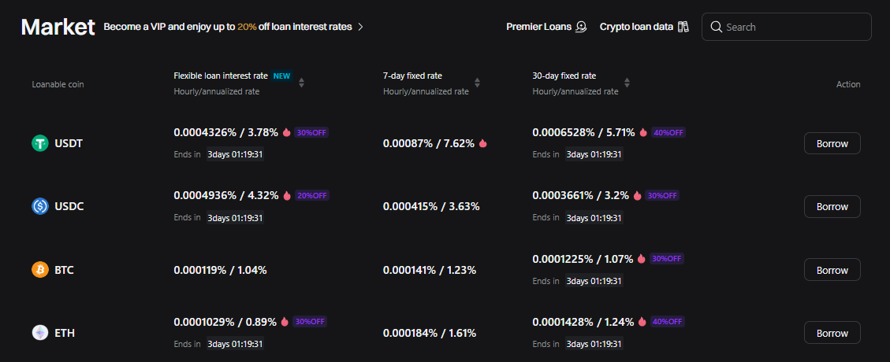The width and height of the screenshot is (890, 362).
Task: Click the USDT Tether coin icon
Action: click(40, 143)
